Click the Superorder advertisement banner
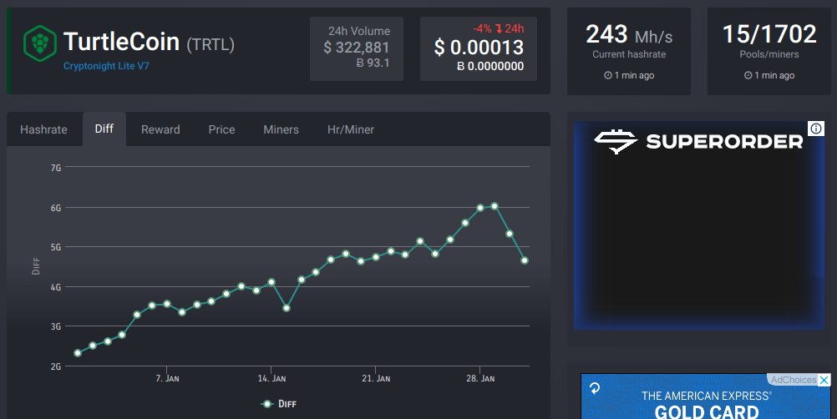This screenshot has height=419, width=837. (x=698, y=225)
